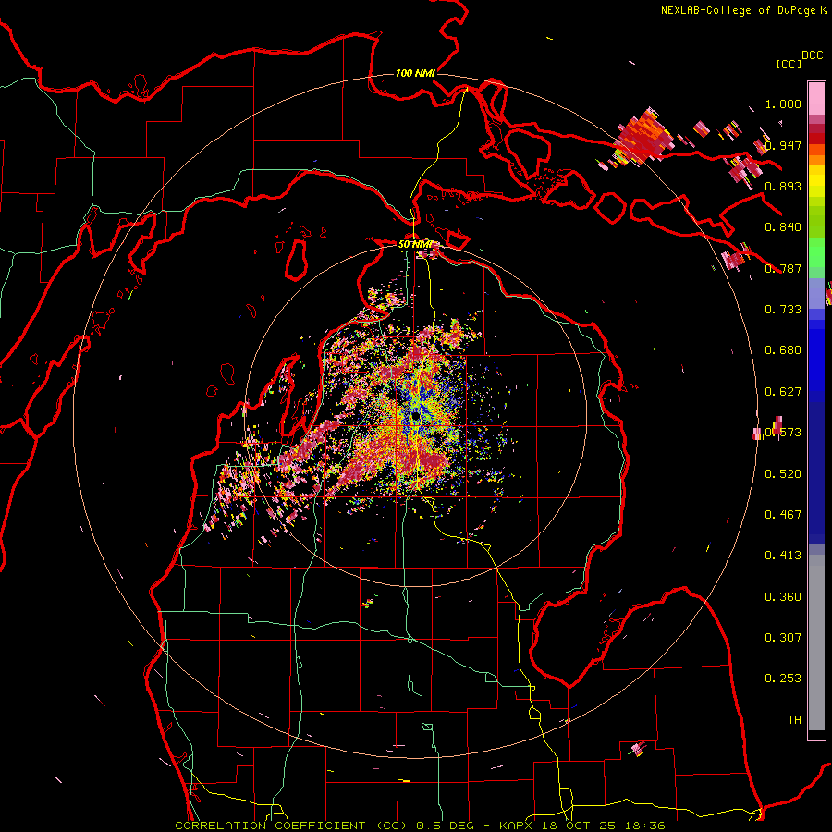Click the 0.627 color scale value

click(x=783, y=392)
